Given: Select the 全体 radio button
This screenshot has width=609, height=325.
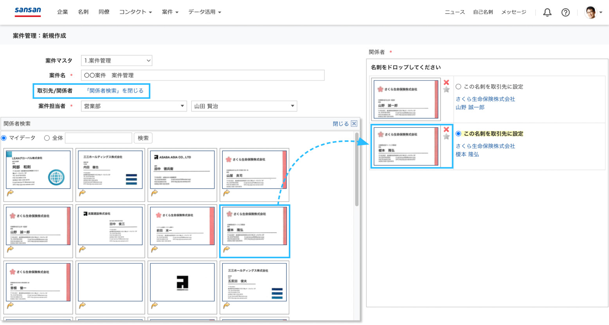Looking at the screenshot, I should 47,138.
